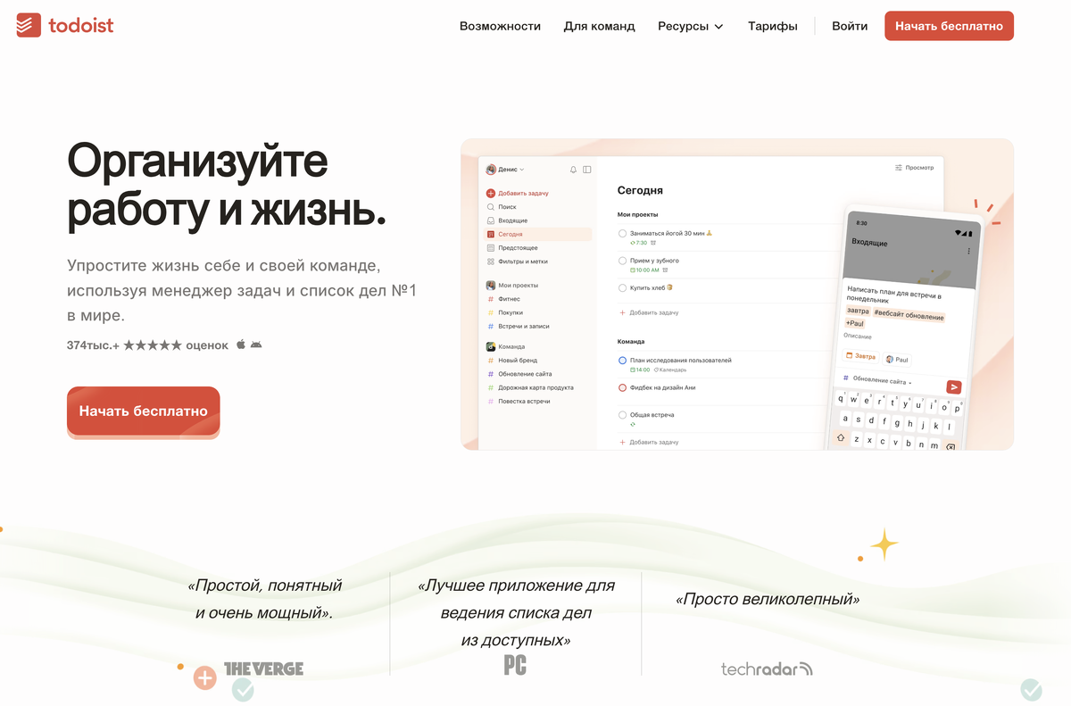This screenshot has height=706, width=1071.
Task: Click the «Простой, понятный и очень мощный» quote
Action: [264, 599]
